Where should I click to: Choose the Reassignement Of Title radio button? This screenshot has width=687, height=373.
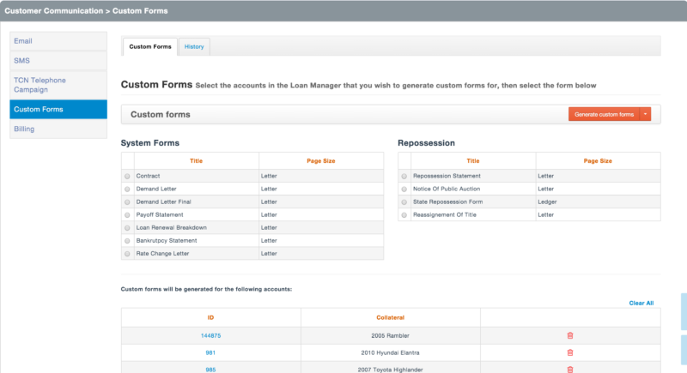[404, 215]
